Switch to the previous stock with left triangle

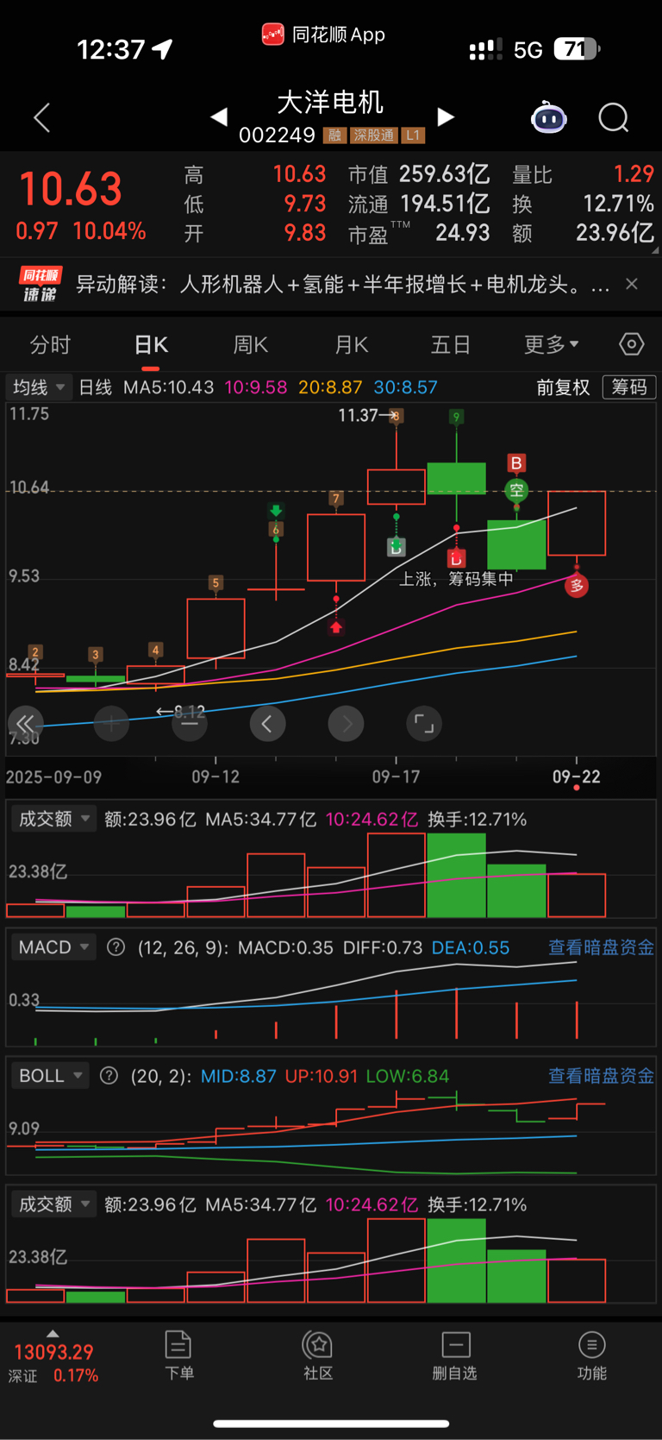219,116
